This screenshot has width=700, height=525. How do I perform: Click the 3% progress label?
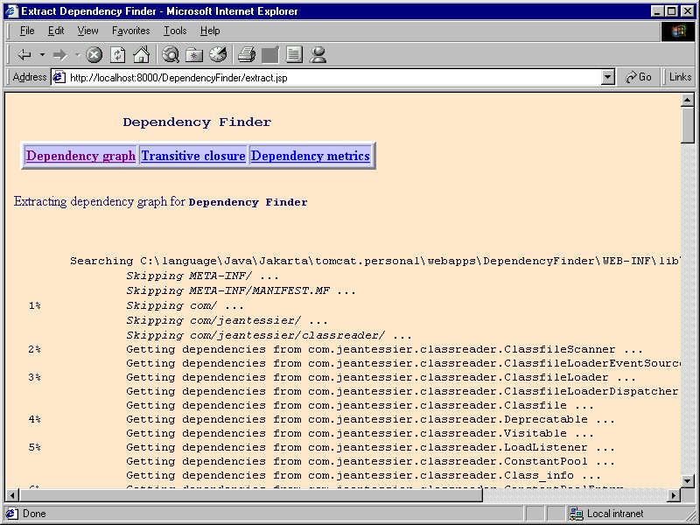point(34,377)
